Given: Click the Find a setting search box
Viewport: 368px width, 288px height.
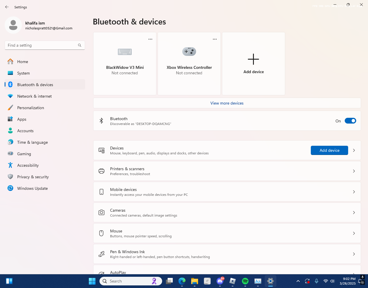Looking at the screenshot, I should pos(45,45).
